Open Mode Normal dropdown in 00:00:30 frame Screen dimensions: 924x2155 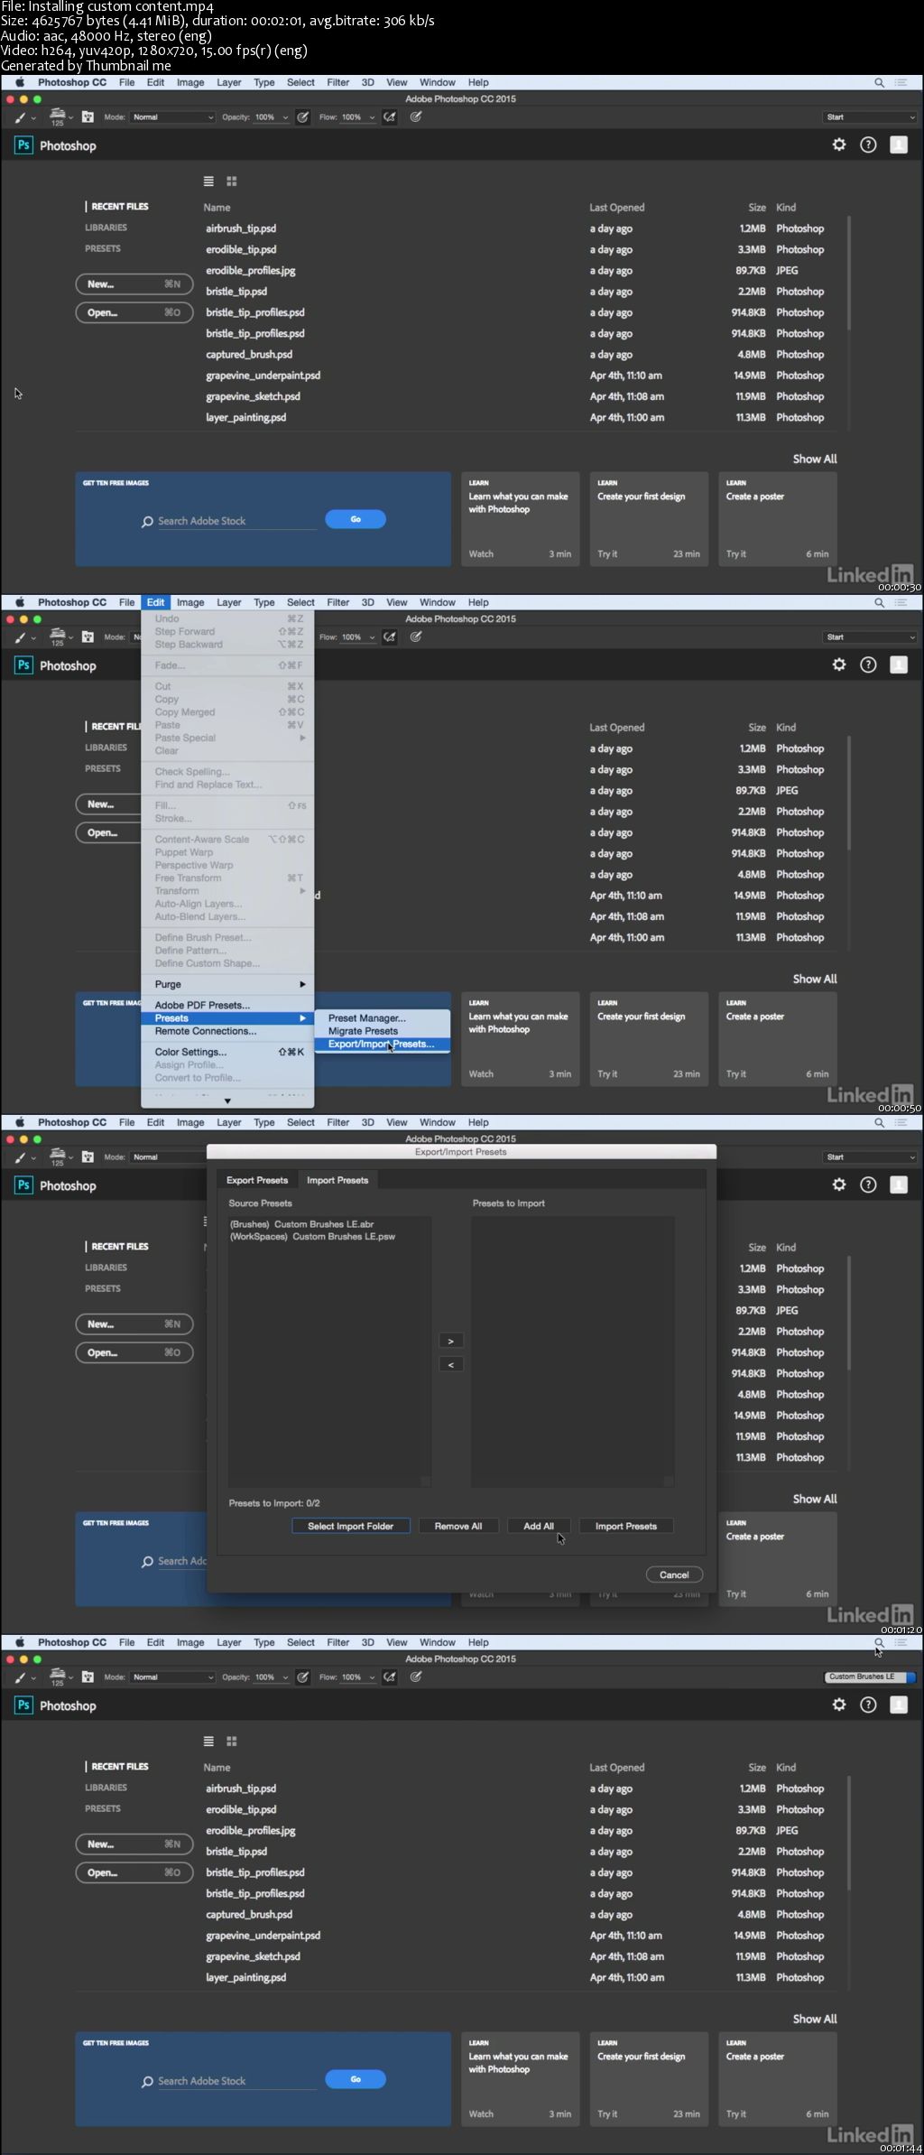(x=173, y=117)
